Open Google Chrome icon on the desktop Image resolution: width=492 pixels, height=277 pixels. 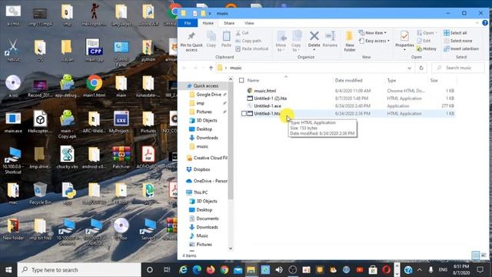coord(94,85)
